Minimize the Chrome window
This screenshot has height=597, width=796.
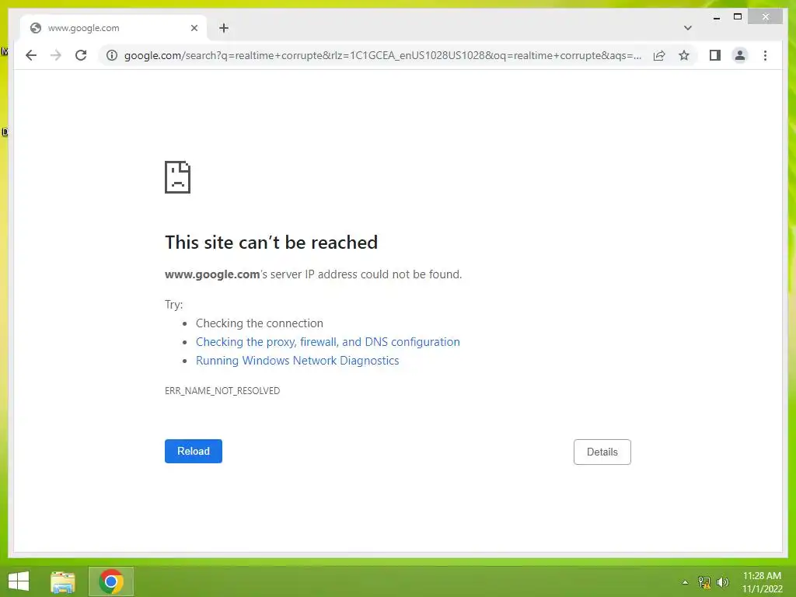pos(716,17)
